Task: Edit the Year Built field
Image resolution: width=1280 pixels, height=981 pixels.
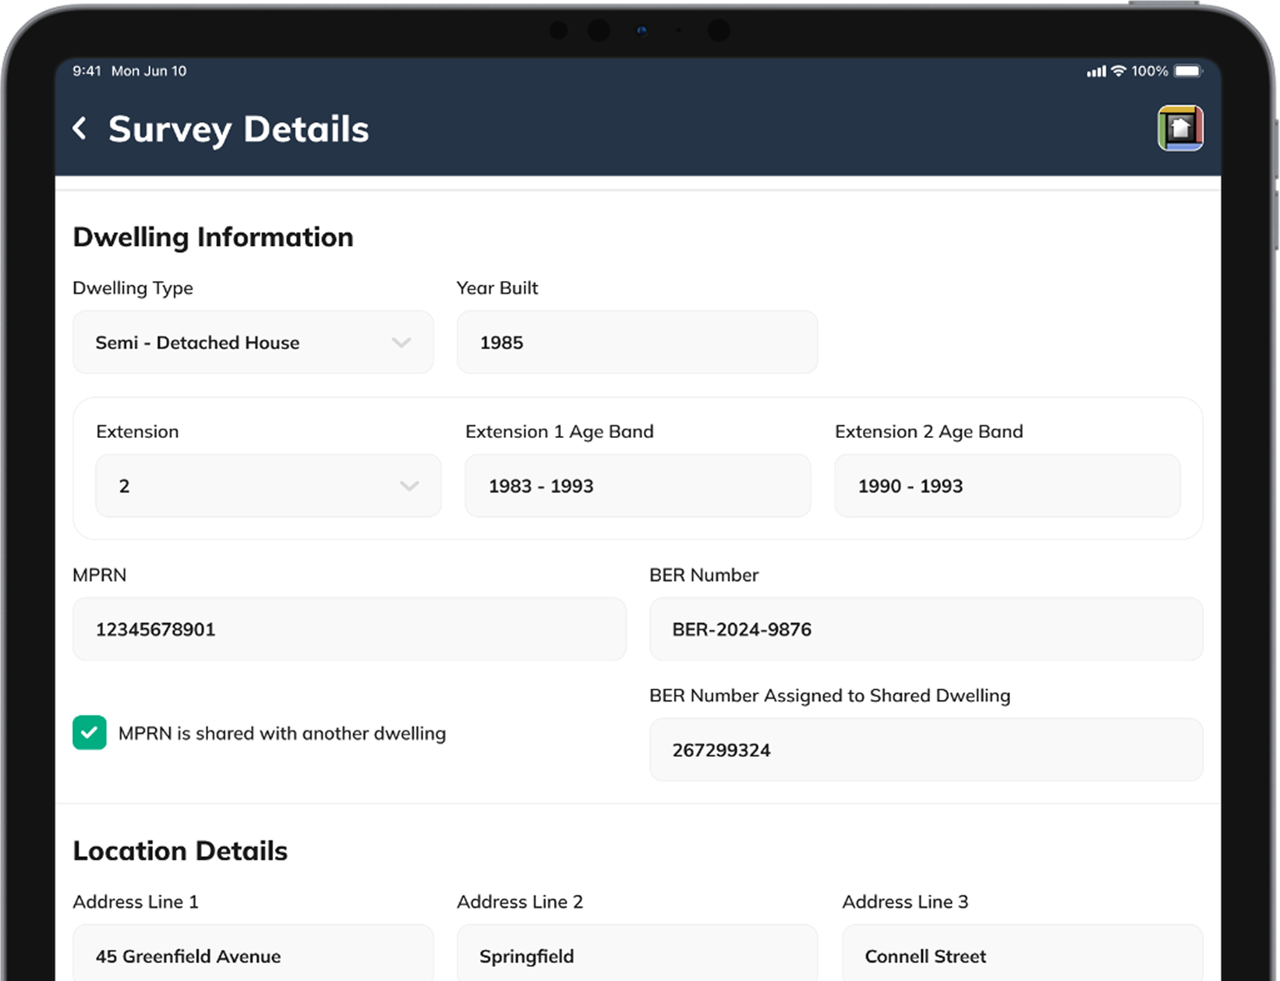Action: point(636,342)
